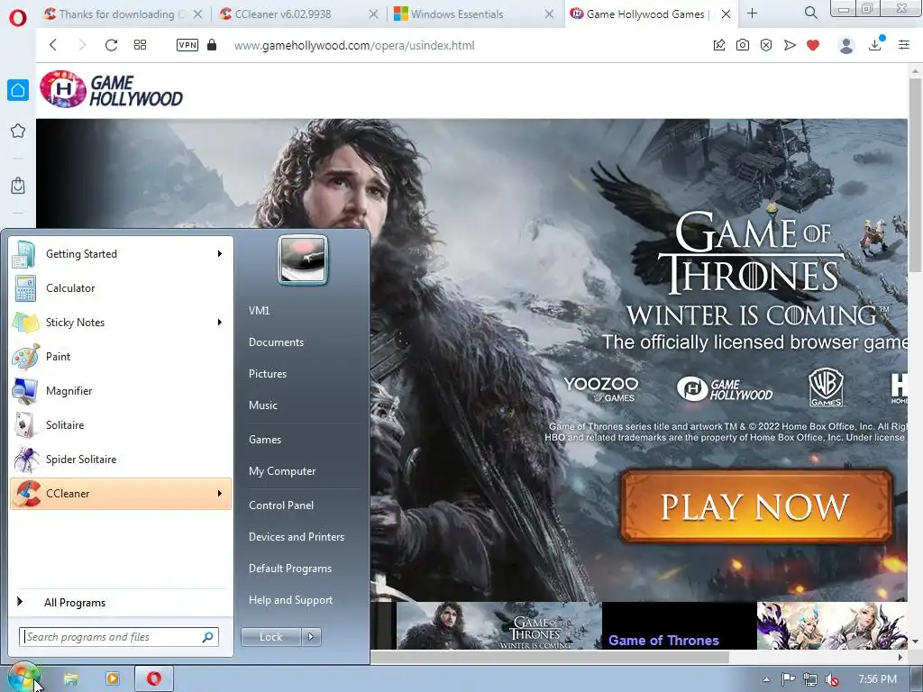
Task: Open File Explorer on taskbar
Action: click(x=70, y=679)
